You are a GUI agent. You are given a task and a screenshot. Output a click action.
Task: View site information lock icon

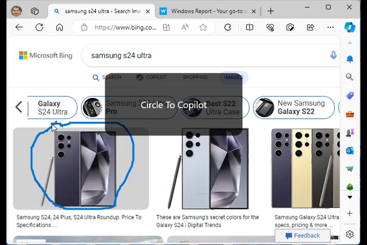pos(84,28)
